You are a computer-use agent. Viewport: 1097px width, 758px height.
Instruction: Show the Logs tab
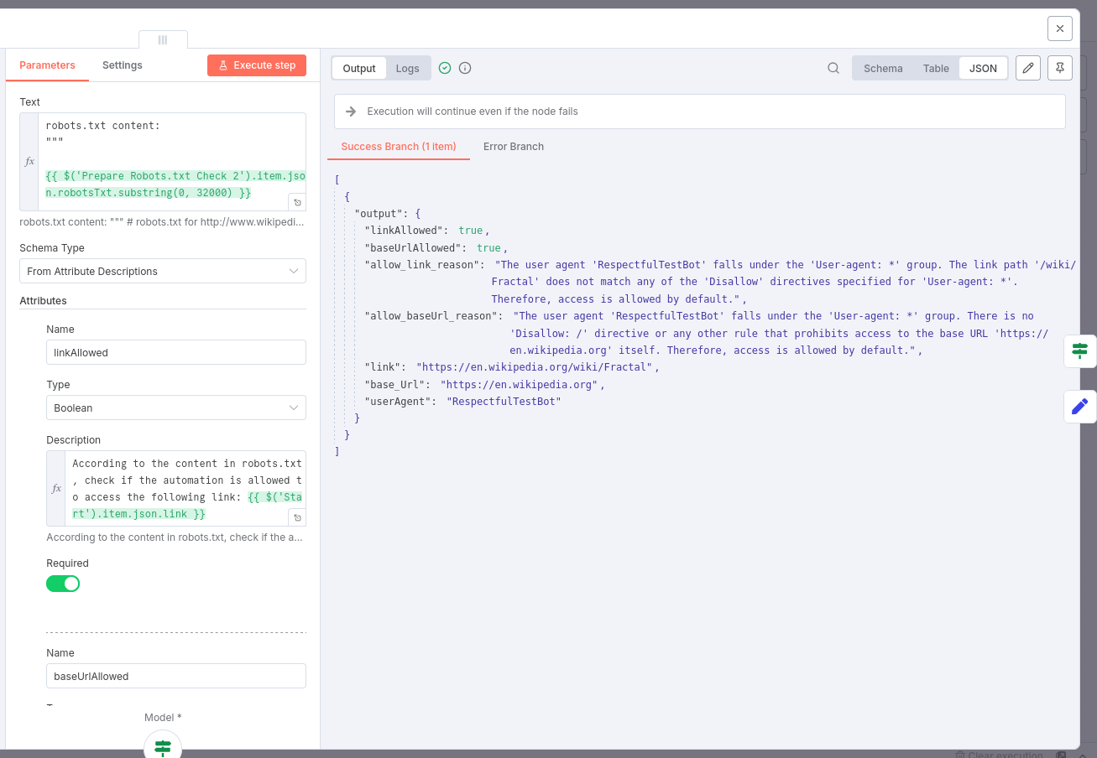tap(408, 68)
